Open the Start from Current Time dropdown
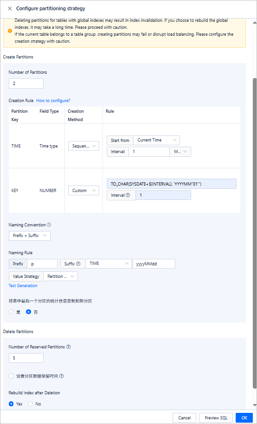Viewport: 257px width, 424px height. coord(157,140)
